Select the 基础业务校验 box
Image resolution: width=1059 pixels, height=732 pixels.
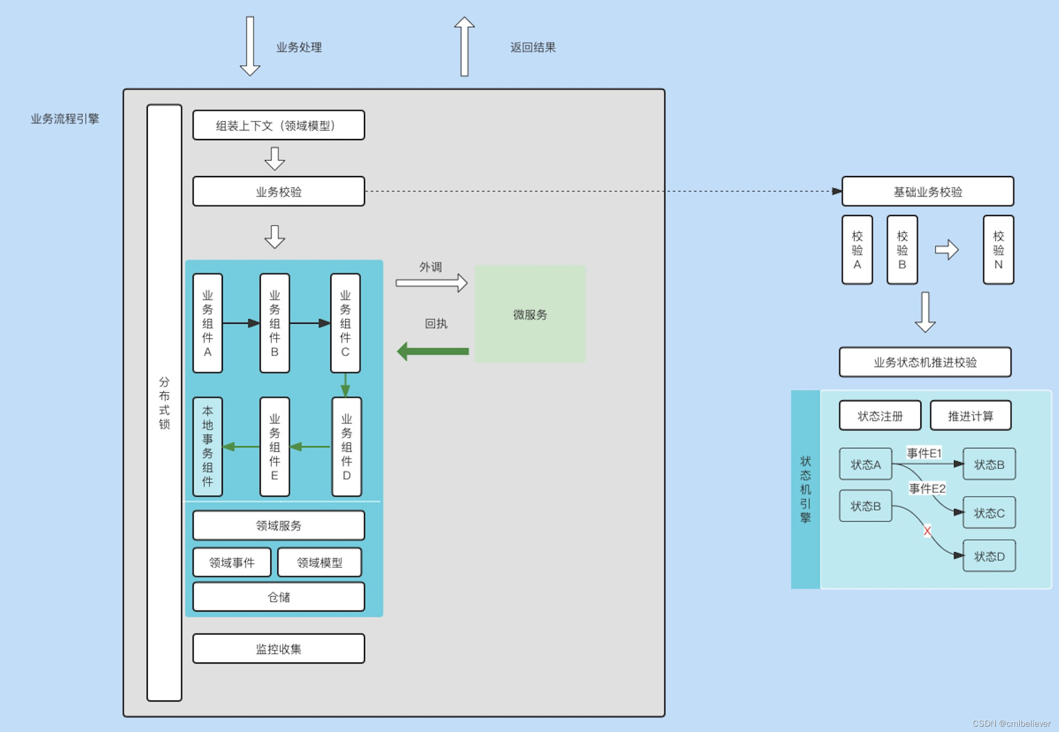927,192
